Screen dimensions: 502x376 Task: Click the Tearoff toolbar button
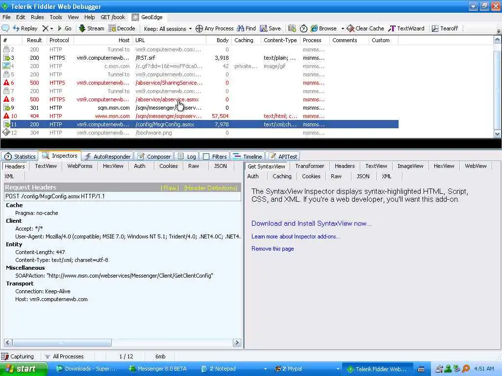click(x=445, y=28)
